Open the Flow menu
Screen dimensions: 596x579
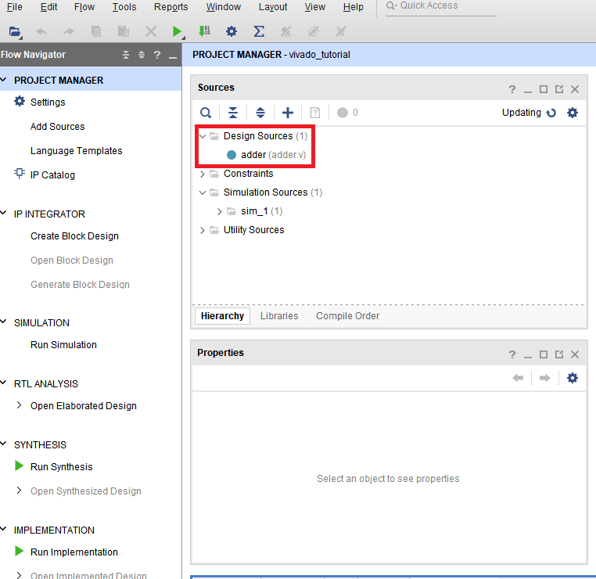(84, 7)
